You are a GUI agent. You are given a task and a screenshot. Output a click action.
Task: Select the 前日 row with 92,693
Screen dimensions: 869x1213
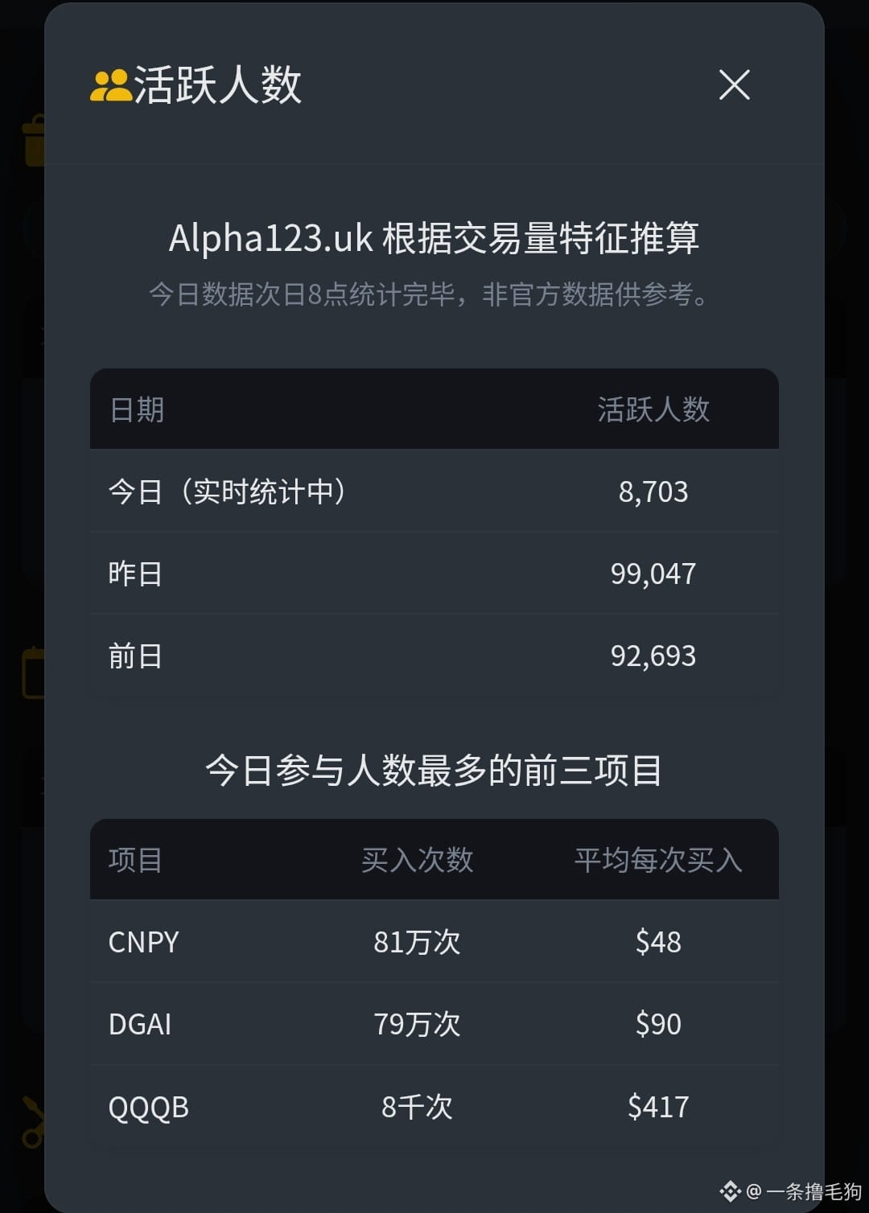(434, 656)
